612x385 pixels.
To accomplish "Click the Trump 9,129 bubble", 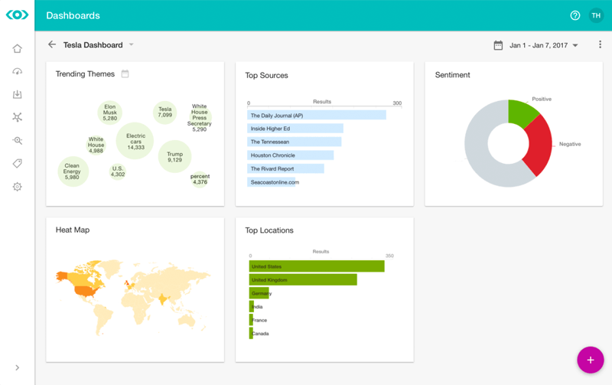I will (174, 157).
